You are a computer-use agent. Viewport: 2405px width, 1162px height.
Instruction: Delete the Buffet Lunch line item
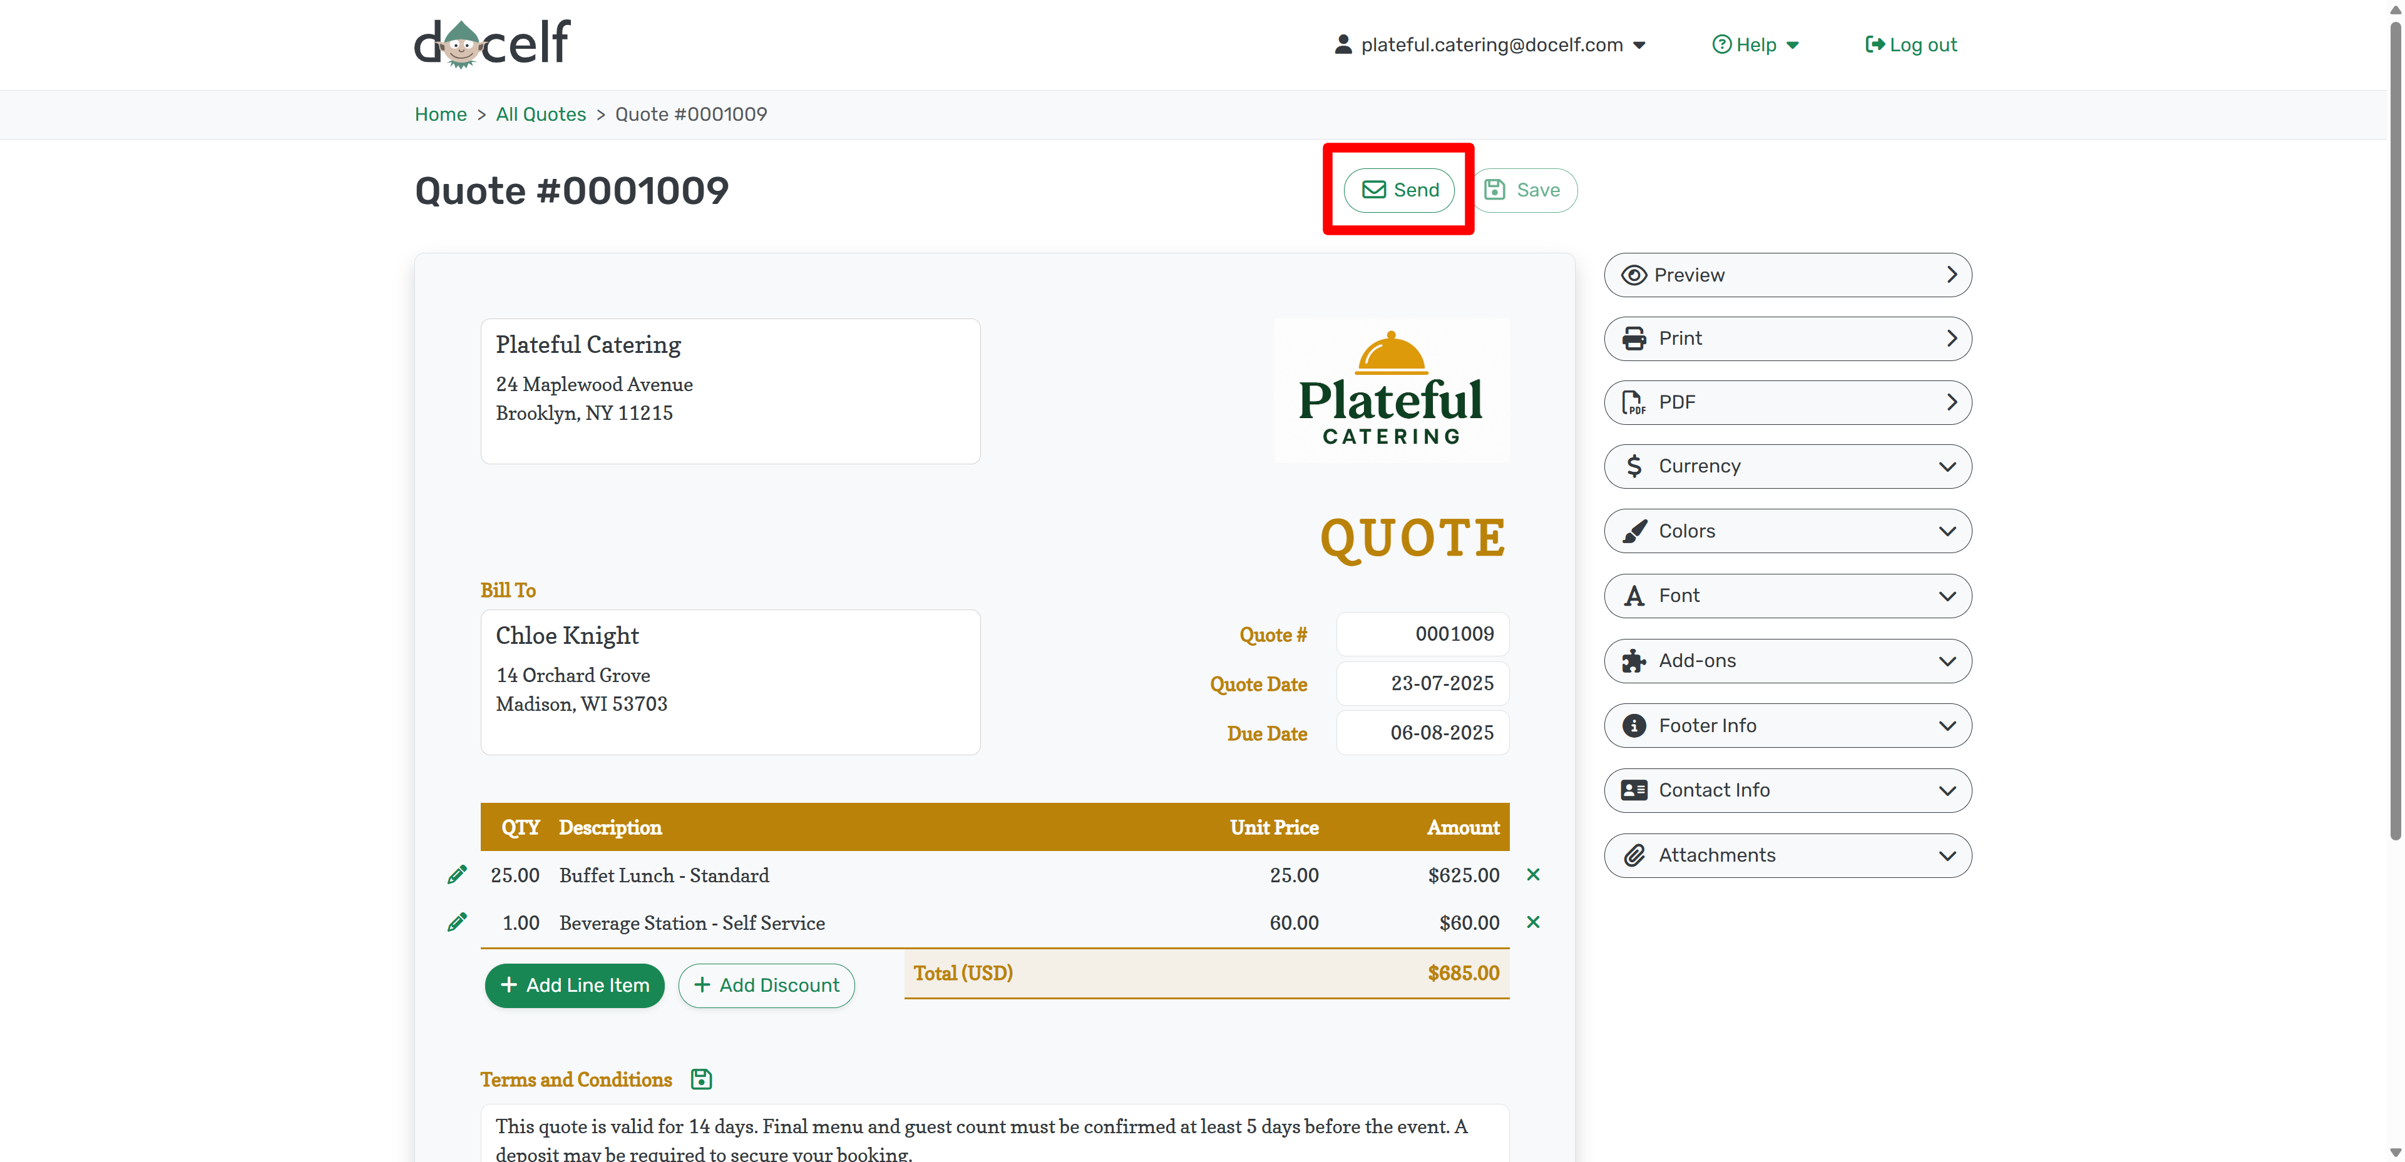click(x=1532, y=875)
